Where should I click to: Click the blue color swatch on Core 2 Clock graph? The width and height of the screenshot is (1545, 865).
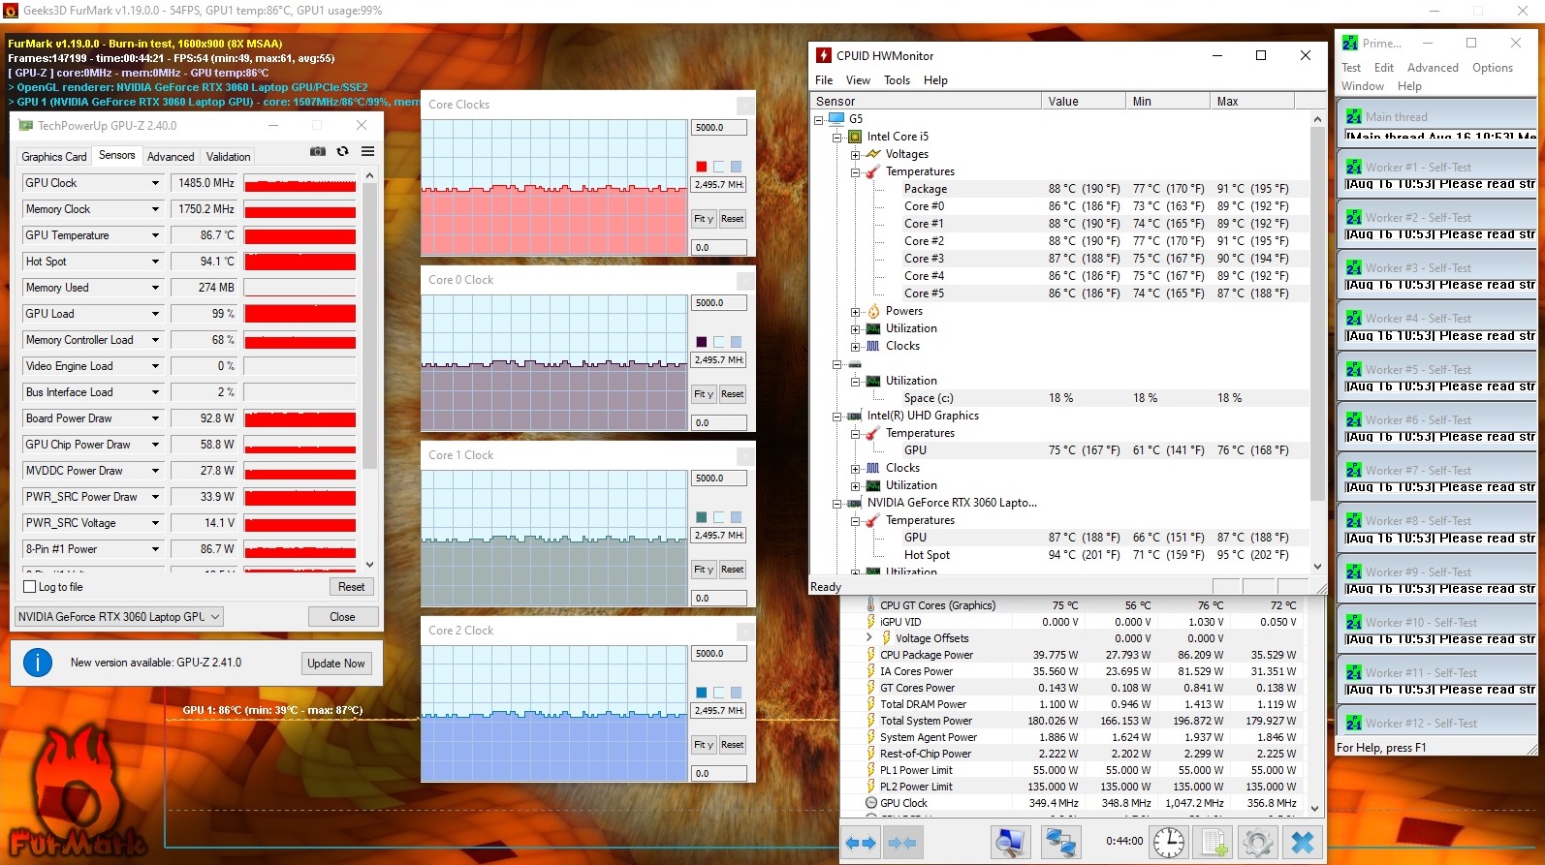pyautogui.click(x=702, y=693)
